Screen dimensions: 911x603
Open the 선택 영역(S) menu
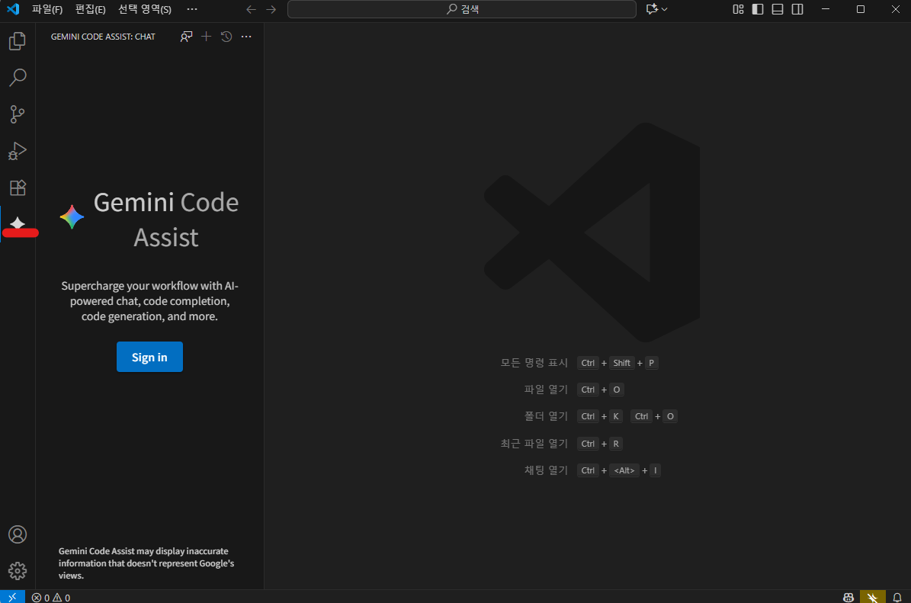145,9
